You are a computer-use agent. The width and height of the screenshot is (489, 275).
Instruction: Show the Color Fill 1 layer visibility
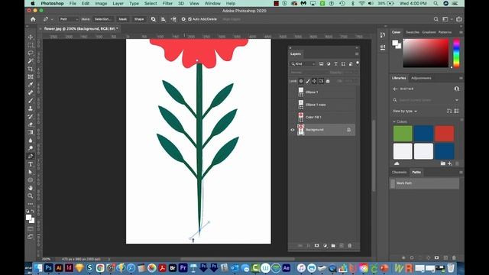pyautogui.click(x=293, y=117)
